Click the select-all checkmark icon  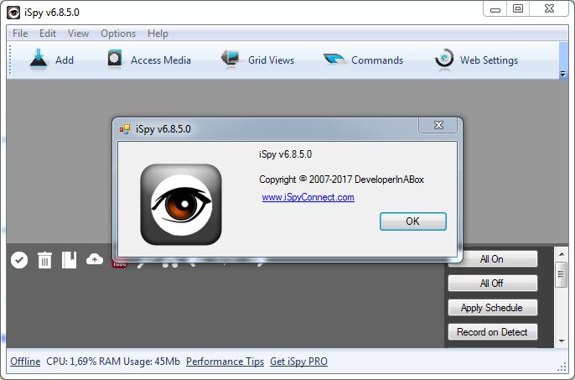pyautogui.click(x=19, y=260)
